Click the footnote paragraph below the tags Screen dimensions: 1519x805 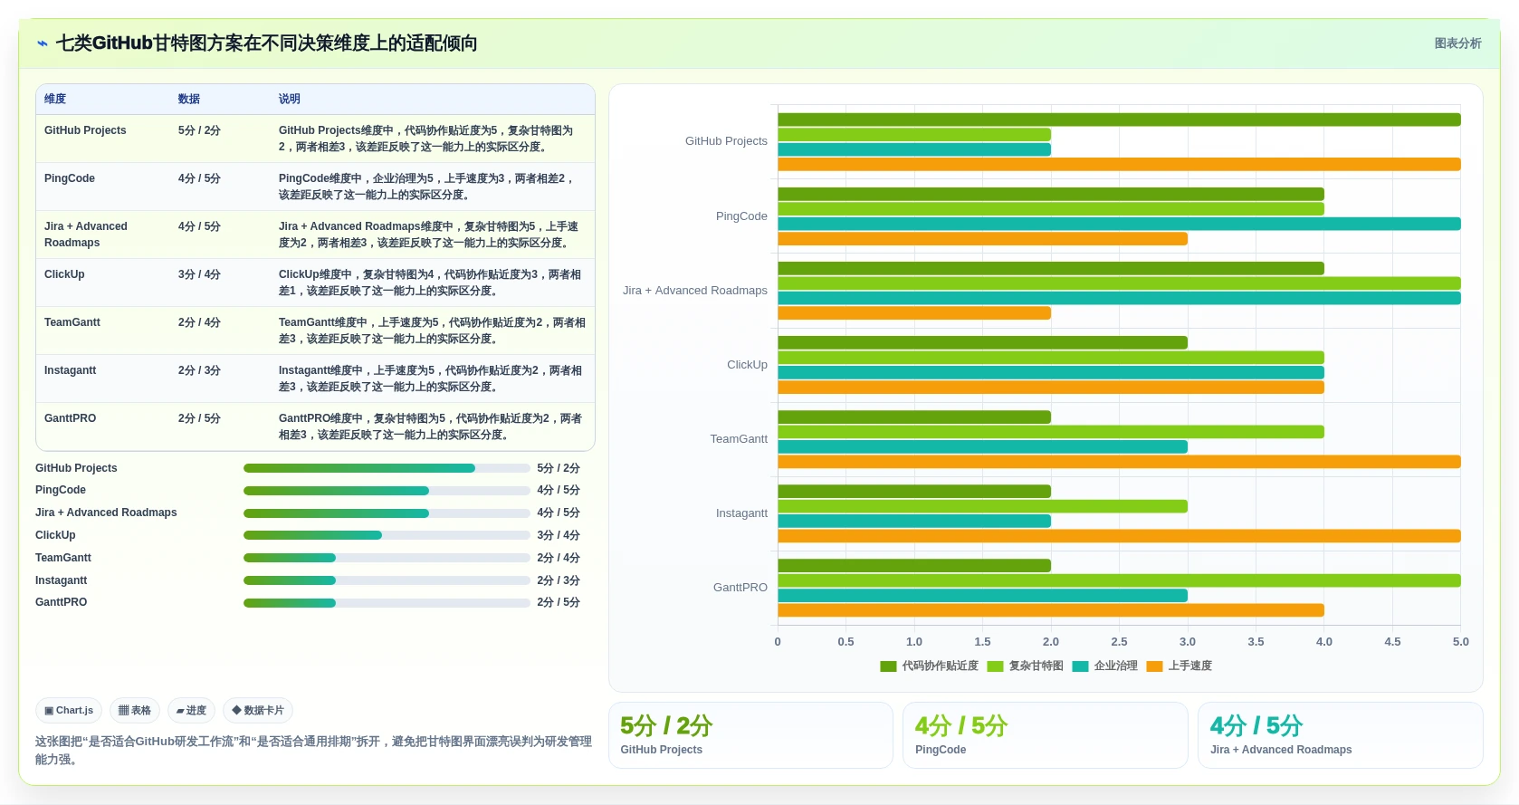tap(313, 751)
